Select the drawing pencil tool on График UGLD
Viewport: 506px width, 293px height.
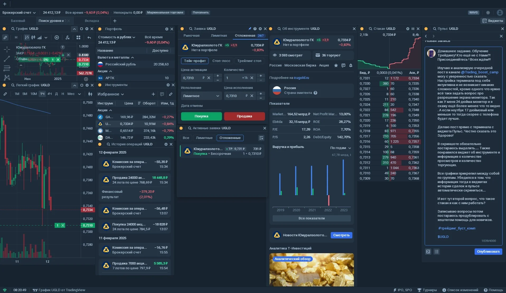coord(5,37)
